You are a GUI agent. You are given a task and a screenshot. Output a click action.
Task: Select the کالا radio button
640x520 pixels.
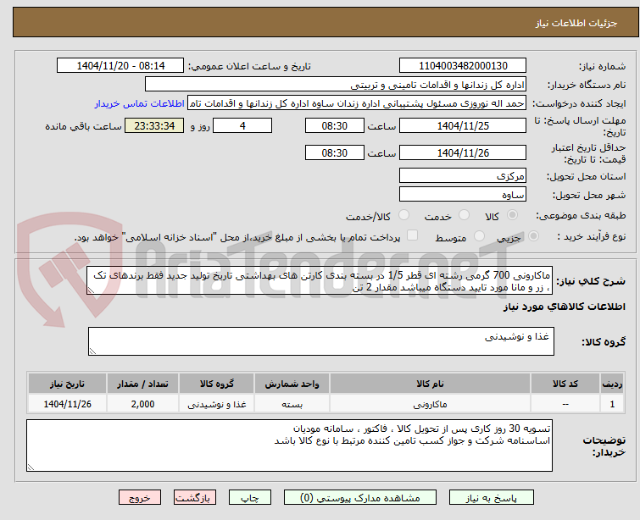click(x=512, y=215)
